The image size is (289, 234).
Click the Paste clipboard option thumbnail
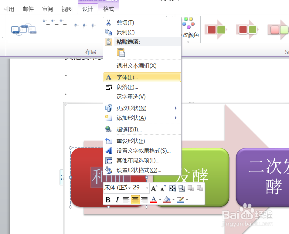coord(121,53)
